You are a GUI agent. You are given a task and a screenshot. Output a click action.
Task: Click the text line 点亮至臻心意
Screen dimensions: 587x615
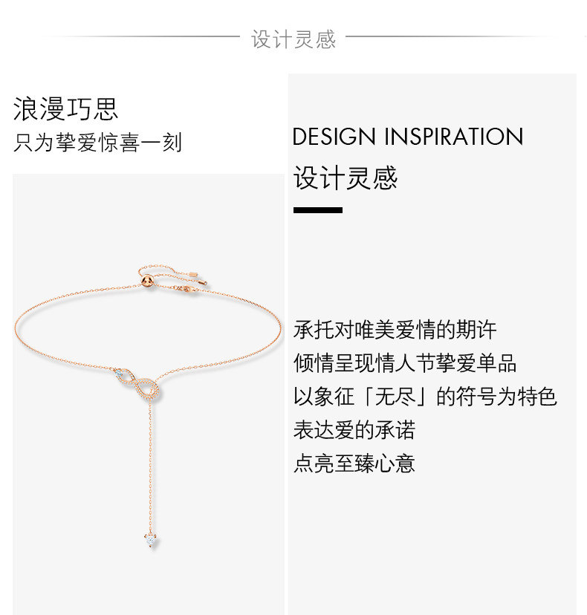(354, 463)
